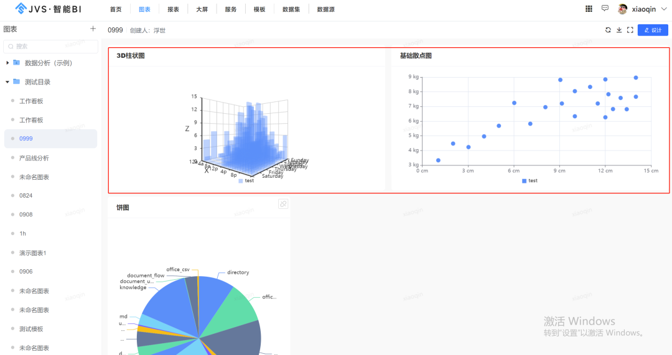672x355 pixels.
Task: Open the 数据源 menu tab
Action: coord(325,9)
